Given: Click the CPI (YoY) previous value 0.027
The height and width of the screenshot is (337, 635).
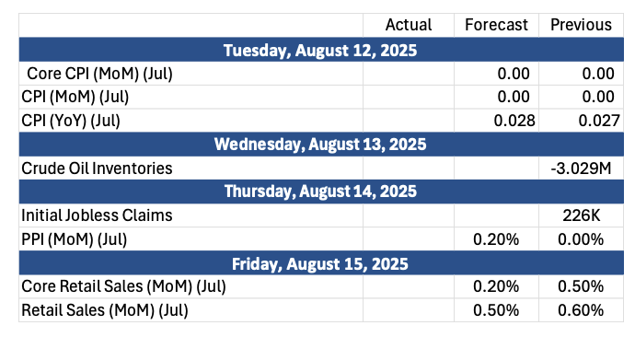Looking at the screenshot, I should (581, 121).
